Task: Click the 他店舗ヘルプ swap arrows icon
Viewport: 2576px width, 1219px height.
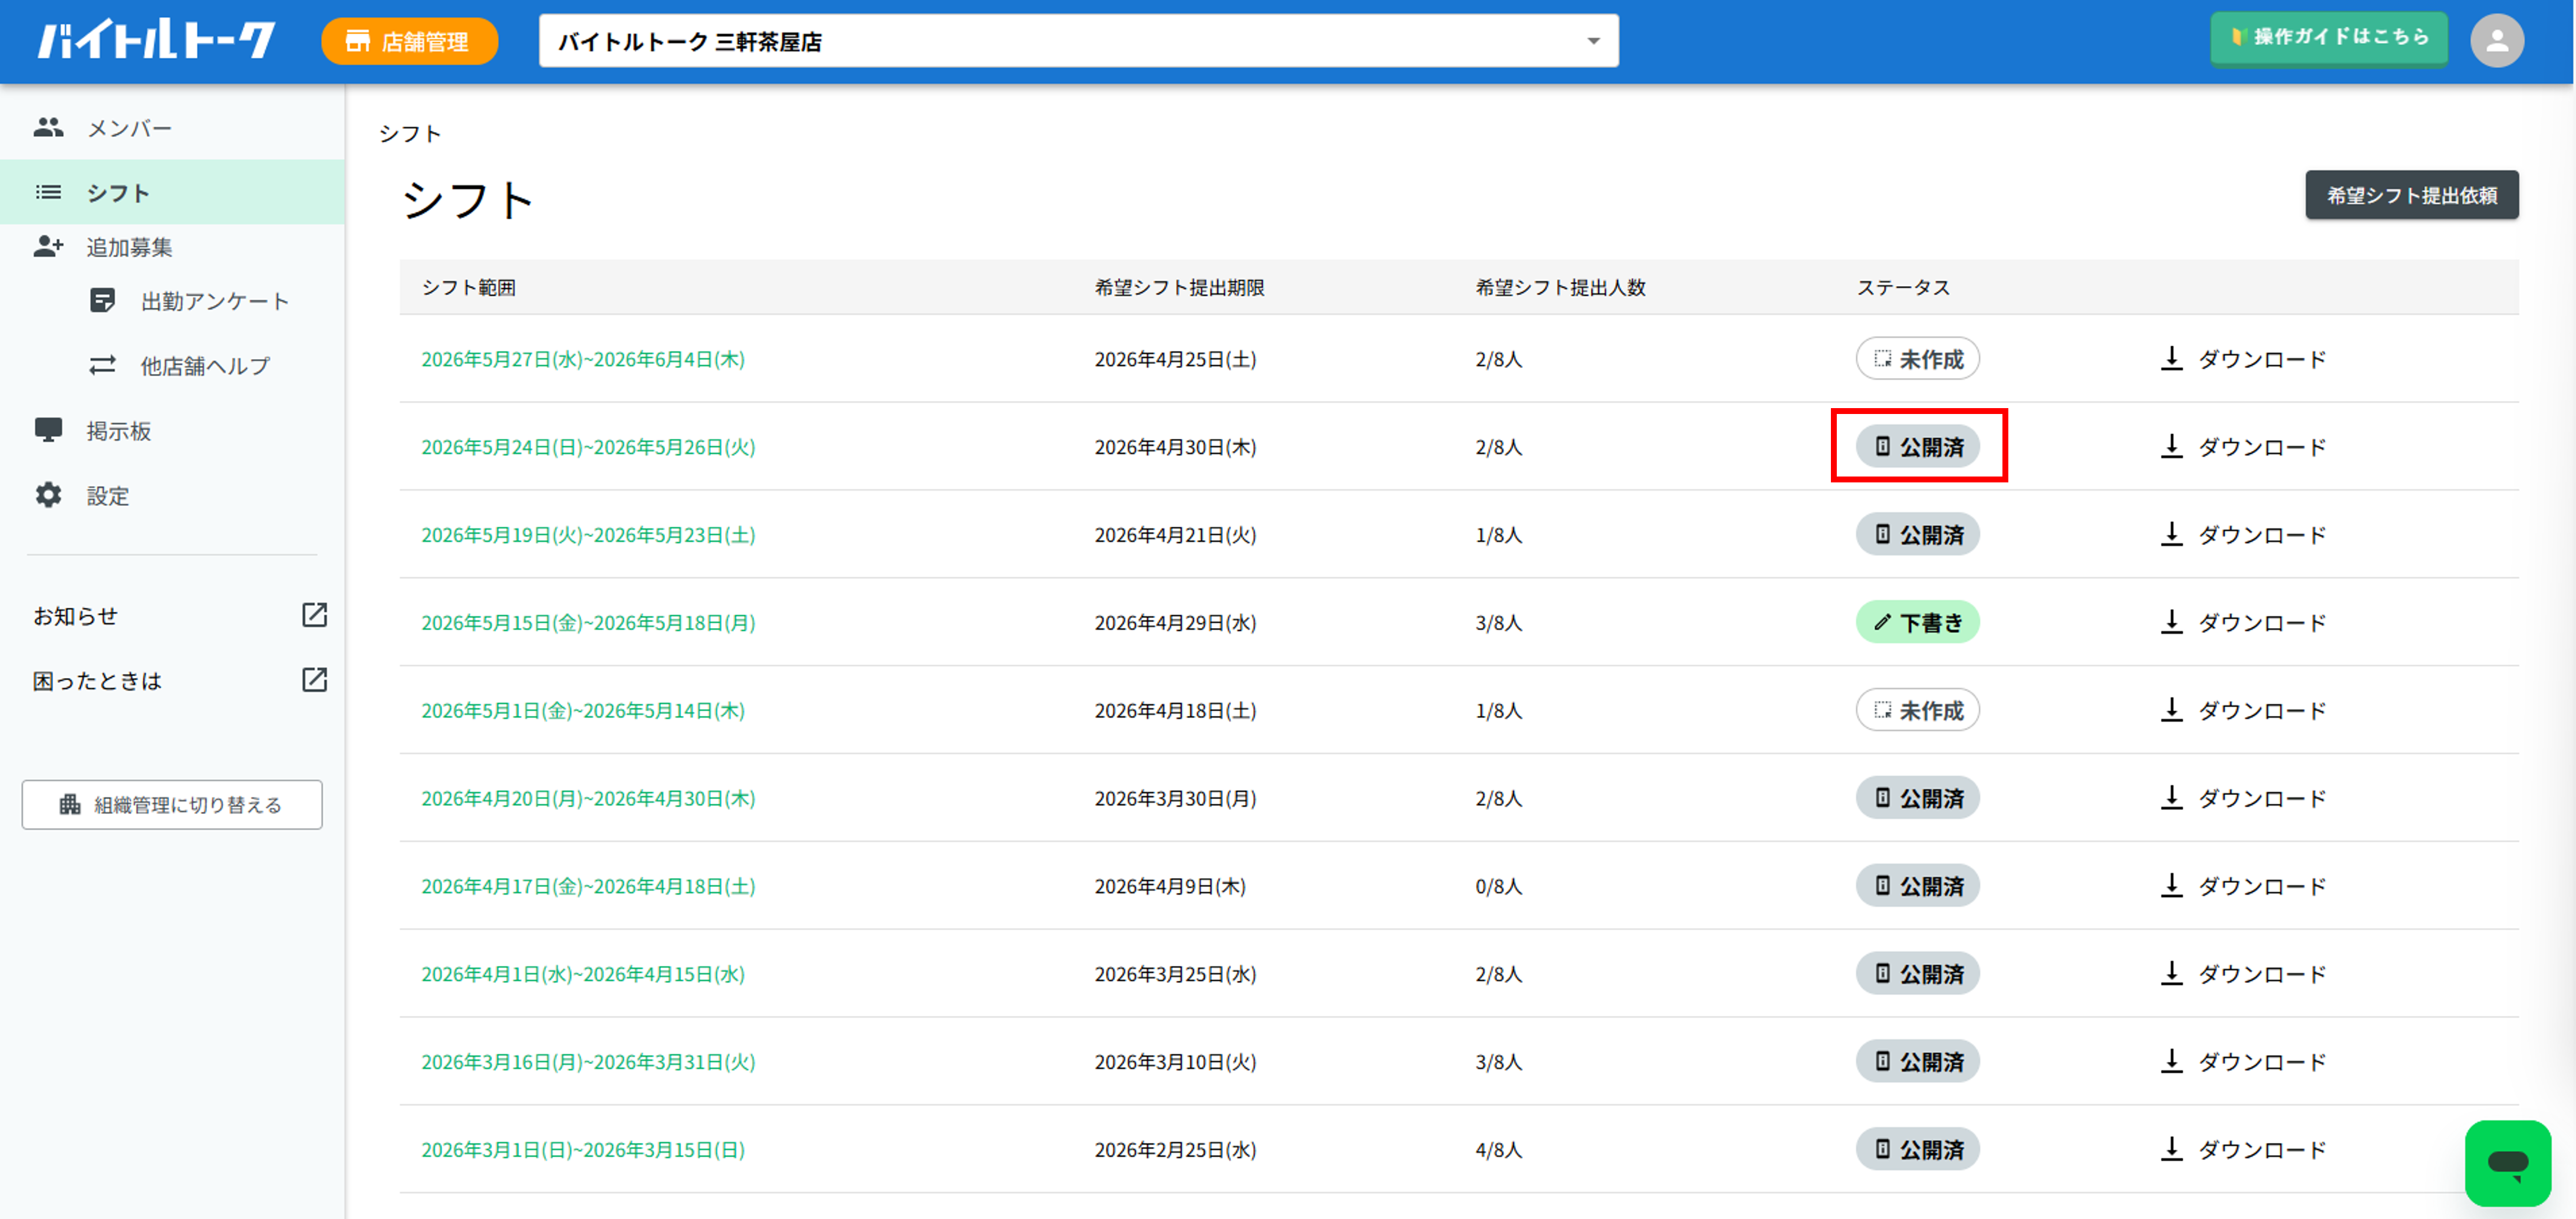Action: (x=102, y=365)
